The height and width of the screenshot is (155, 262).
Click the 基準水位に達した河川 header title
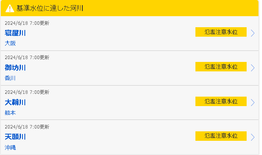pyautogui.click(x=50, y=8)
